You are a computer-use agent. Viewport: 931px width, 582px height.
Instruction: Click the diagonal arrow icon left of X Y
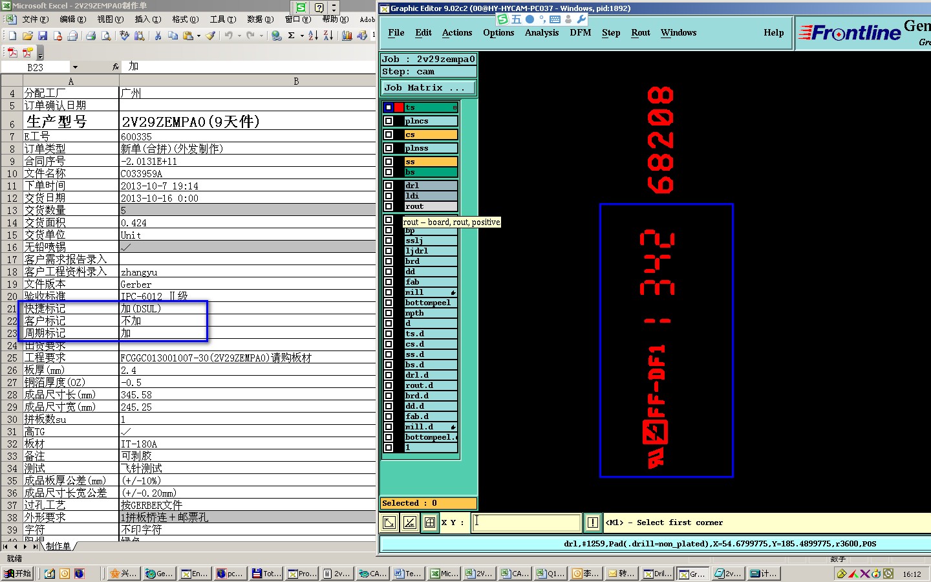389,523
